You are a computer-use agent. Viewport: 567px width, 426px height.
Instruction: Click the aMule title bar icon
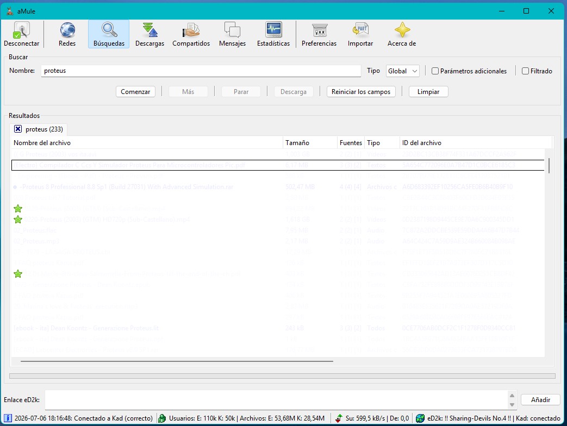[x=10, y=11]
